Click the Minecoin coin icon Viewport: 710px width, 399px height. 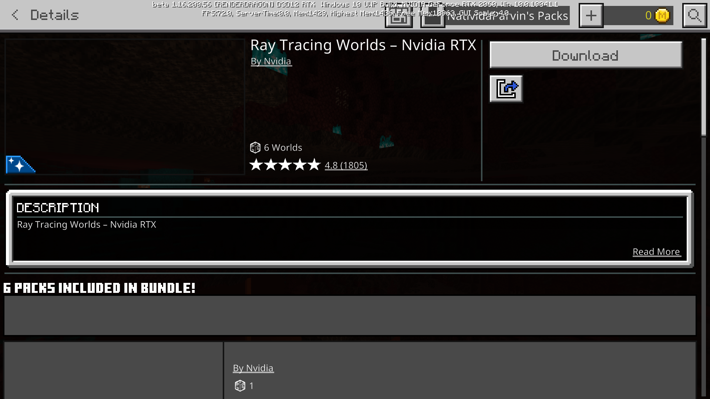tap(662, 16)
